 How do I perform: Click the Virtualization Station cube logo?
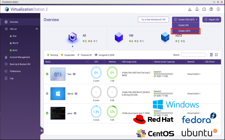[x=6, y=9]
